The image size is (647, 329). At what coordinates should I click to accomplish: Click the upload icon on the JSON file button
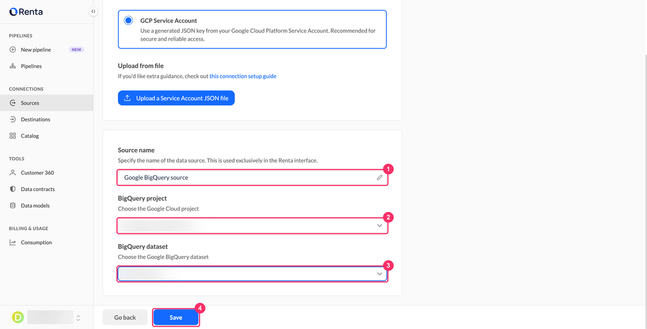coord(128,98)
